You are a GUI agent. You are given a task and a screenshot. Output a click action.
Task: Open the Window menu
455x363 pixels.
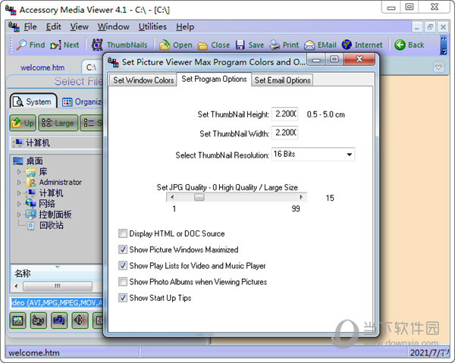point(114,27)
